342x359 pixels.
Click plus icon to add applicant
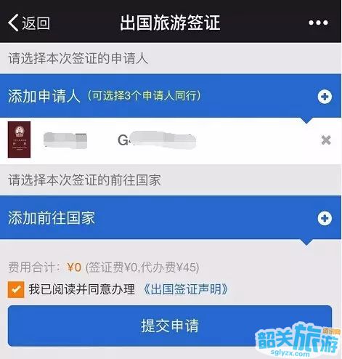coord(325,97)
